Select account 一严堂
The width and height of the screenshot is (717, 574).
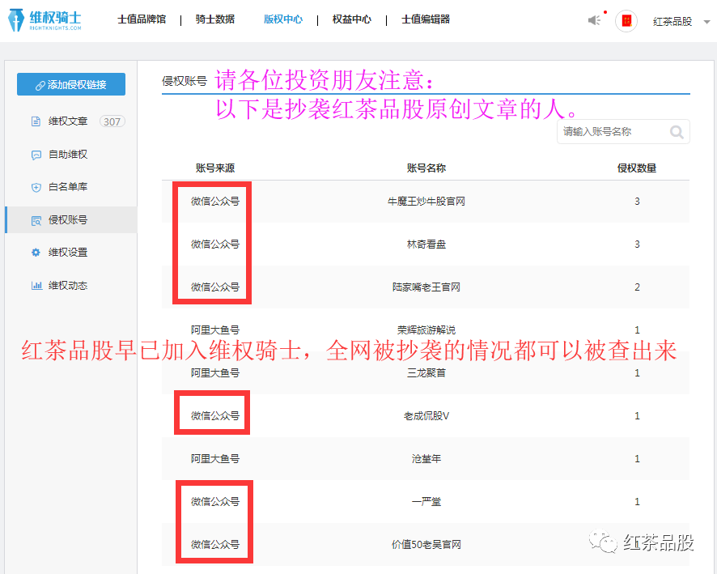click(x=426, y=502)
